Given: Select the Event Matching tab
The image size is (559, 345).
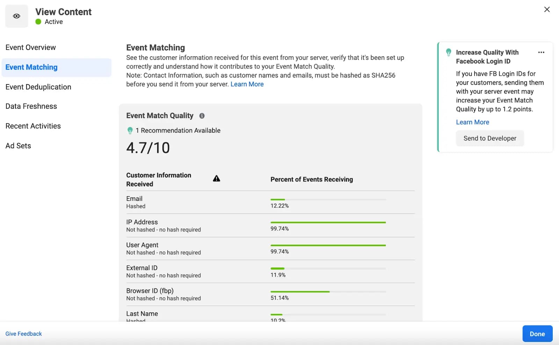Looking at the screenshot, I should pos(31,67).
